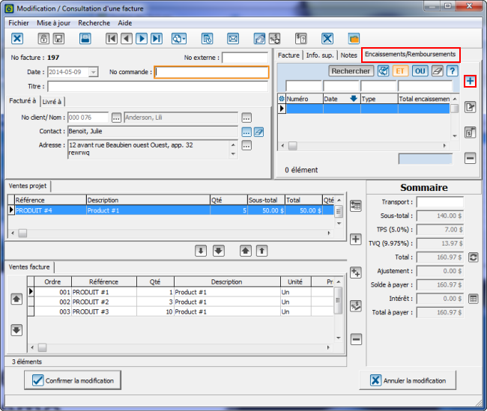Viewport: 487px width, 411px height.
Task: Switch to the Info. sup. tab
Action: (320, 55)
